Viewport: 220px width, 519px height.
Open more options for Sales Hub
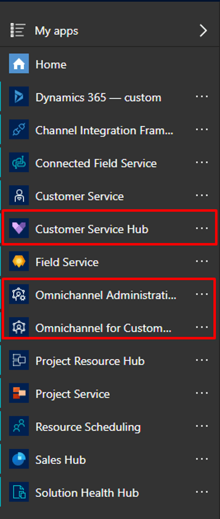(x=202, y=459)
